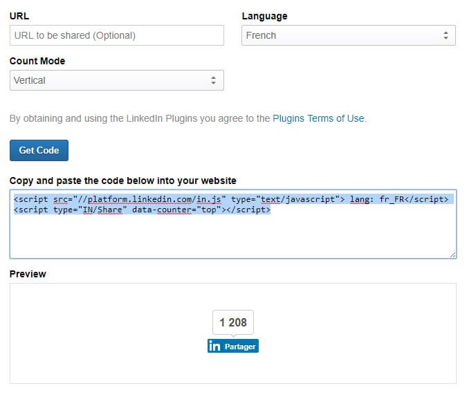The height and width of the screenshot is (397, 467).
Task: Click the Count Mode field label
Action: point(37,61)
